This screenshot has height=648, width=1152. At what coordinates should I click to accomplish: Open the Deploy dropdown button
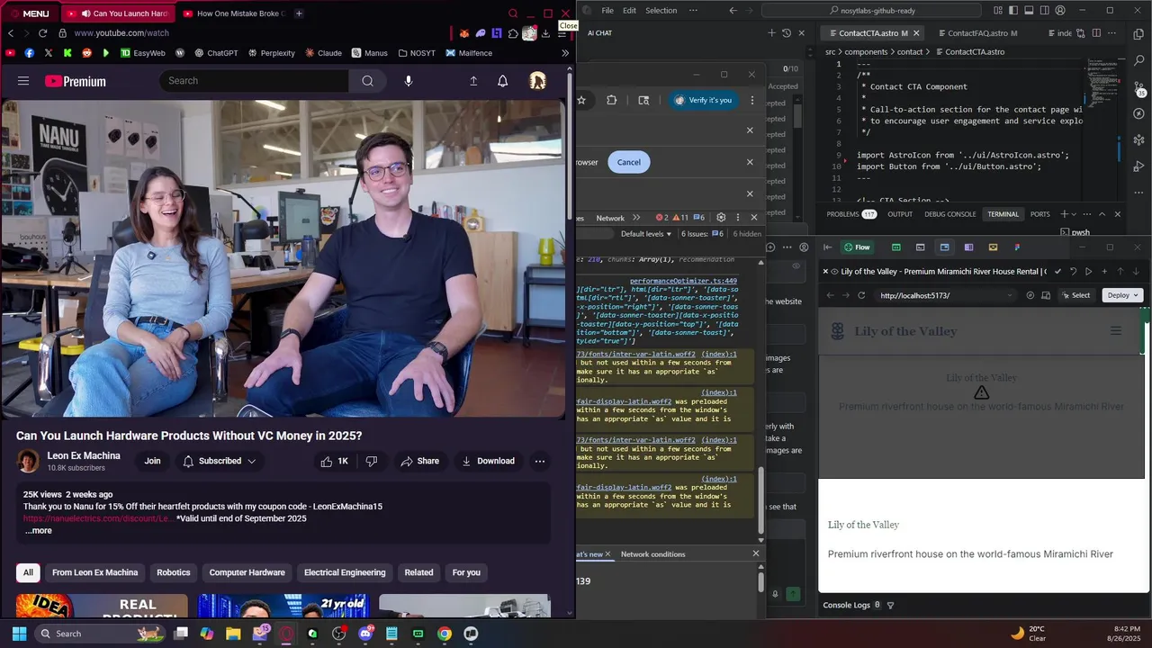(x=1122, y=295)
